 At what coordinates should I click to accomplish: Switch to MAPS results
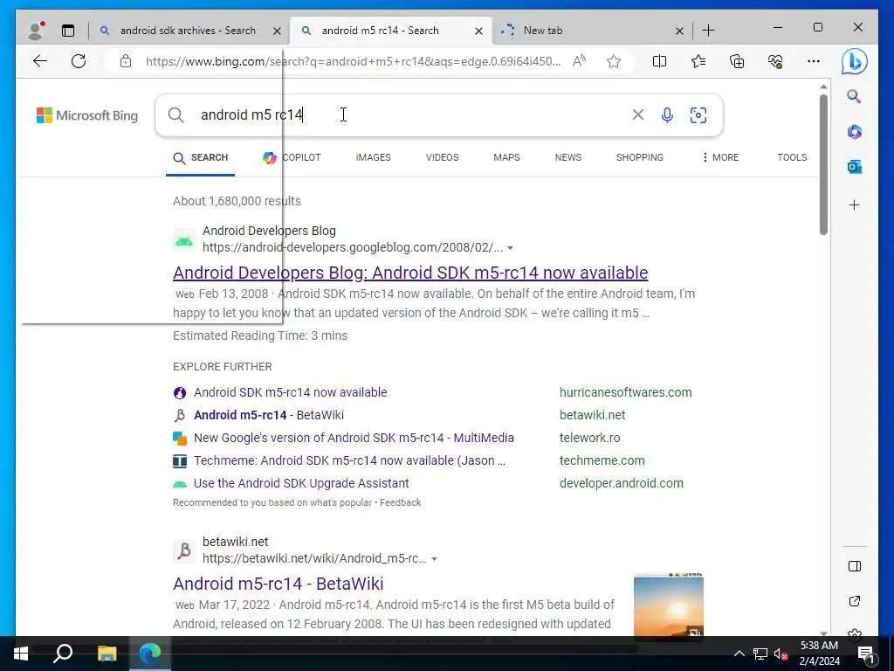(506, 157)
